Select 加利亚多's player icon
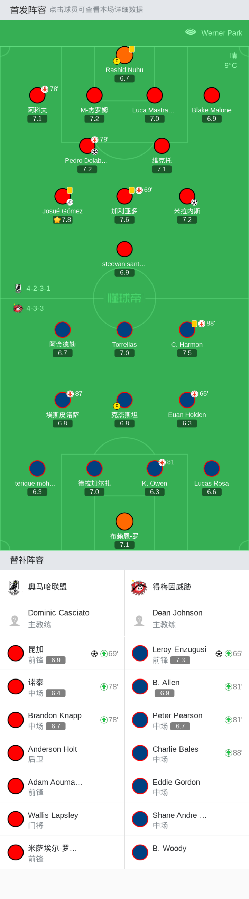The height and width of the screenshot is (899, 249). coord(124,196)
